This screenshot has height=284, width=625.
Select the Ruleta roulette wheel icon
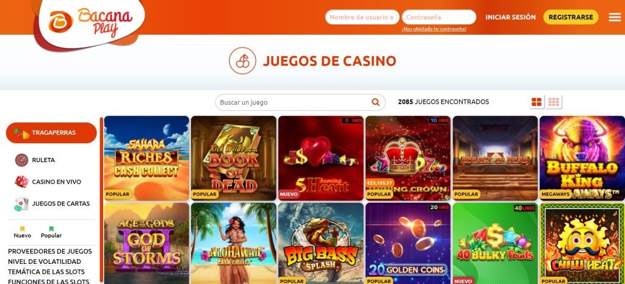[x=21, y=160]
